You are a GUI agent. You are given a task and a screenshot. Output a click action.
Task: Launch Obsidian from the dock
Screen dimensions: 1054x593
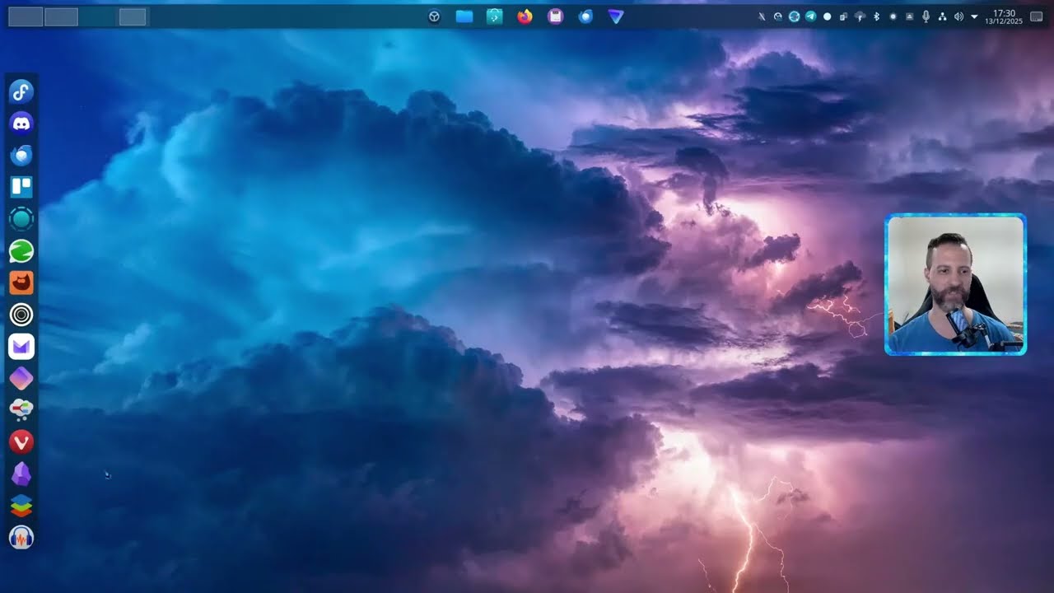tap(21, 474)
